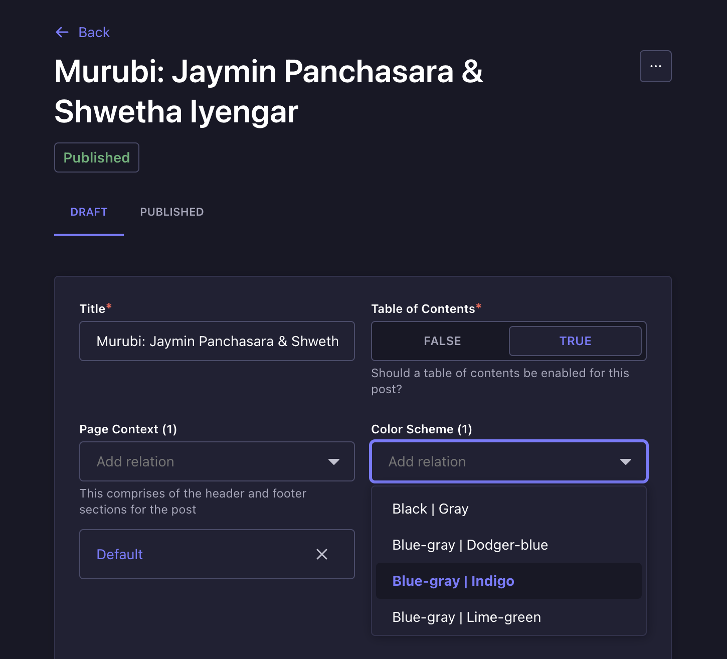Screen dimensions: 727x659
Task: Open the Color Scheme relation dropdown
Action: [x=508, y=461]
